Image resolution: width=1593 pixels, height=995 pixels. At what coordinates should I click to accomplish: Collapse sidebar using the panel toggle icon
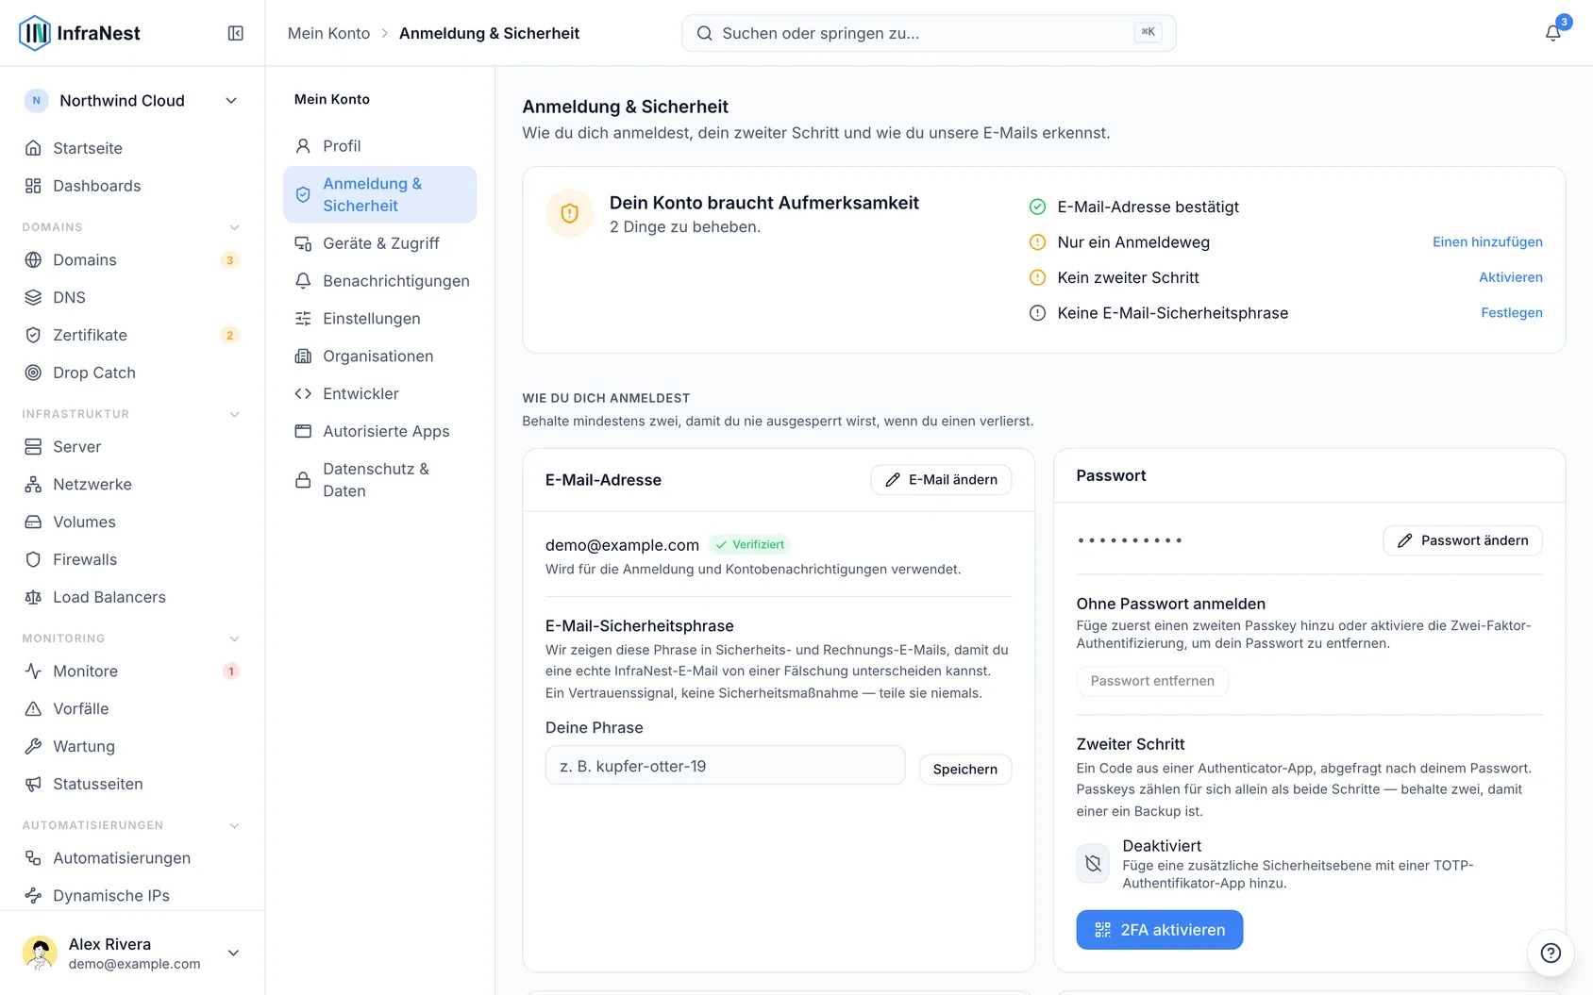coord(236,33)
